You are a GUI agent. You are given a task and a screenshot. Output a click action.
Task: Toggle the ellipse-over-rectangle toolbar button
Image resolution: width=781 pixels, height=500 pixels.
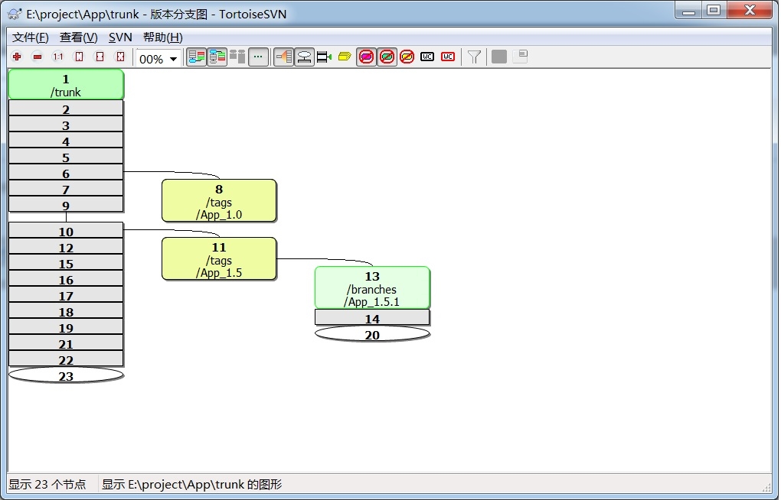[x=304, y=57]
